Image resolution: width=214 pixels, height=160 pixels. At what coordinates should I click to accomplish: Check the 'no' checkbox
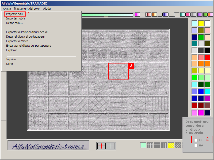(196, 145)
